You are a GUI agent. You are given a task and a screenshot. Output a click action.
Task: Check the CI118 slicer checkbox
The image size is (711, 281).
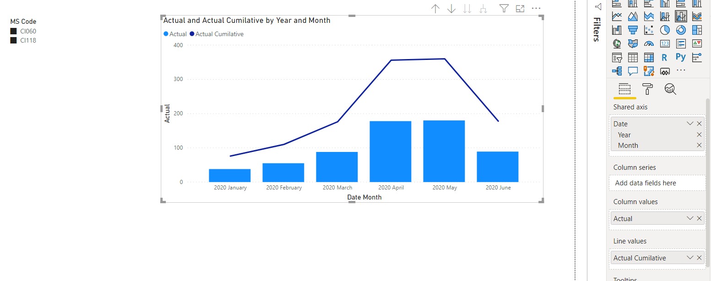13,40
